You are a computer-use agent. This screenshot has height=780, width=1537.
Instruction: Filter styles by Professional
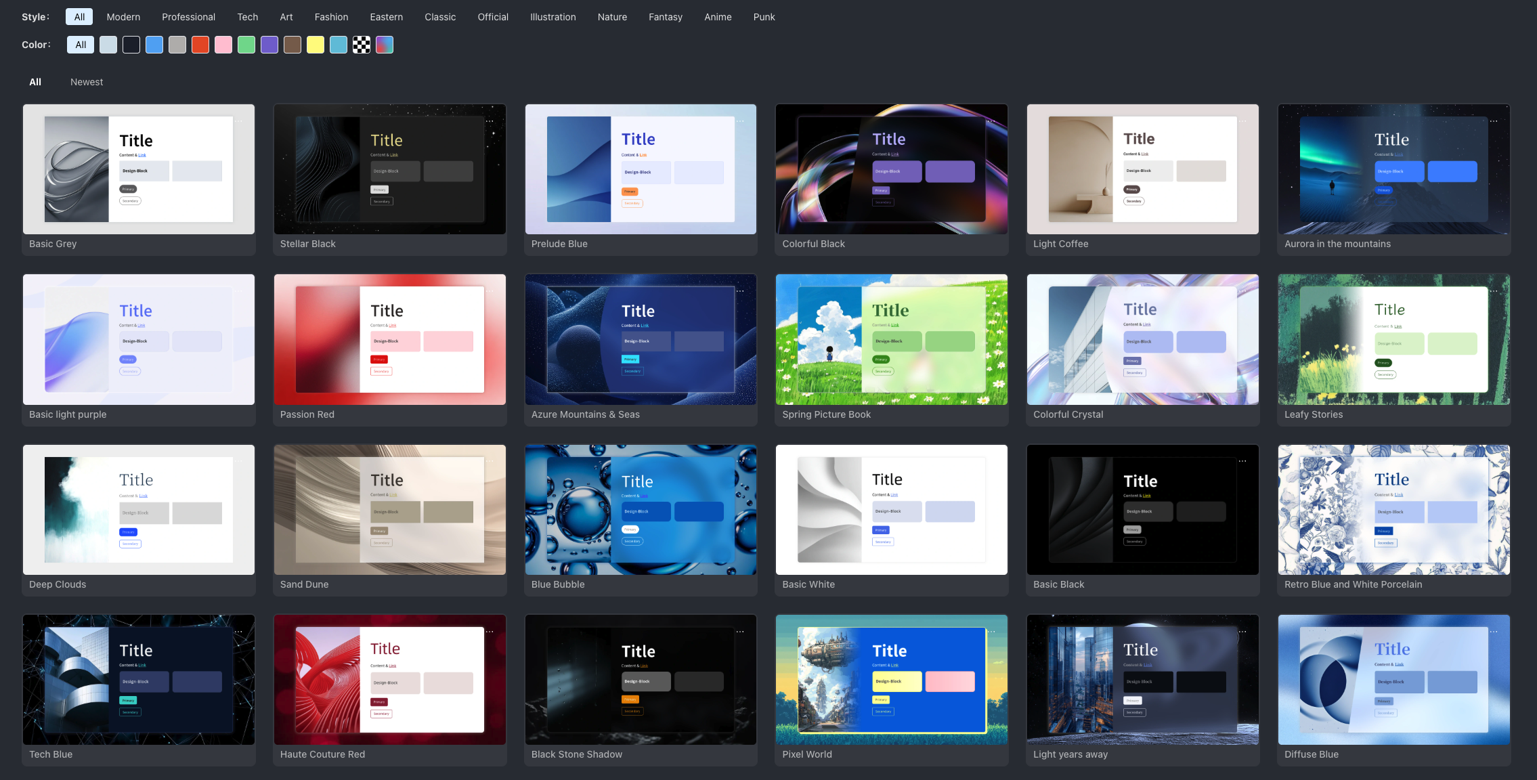[x=188, y=17]
